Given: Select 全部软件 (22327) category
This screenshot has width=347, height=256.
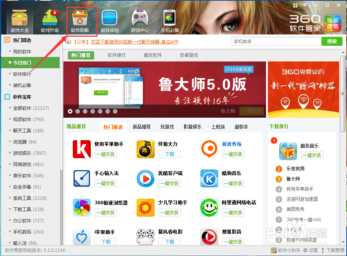Looking at the screenshot, I should pyautogui.click(x=31, y=108).
